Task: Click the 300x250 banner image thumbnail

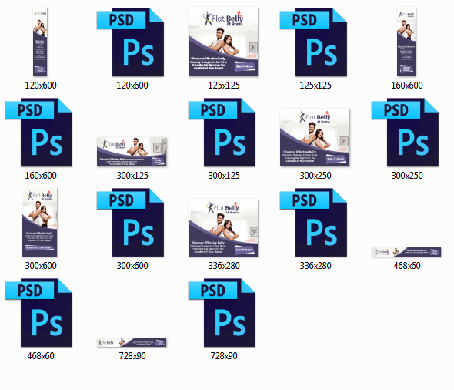Action: (x=315, y=138)
